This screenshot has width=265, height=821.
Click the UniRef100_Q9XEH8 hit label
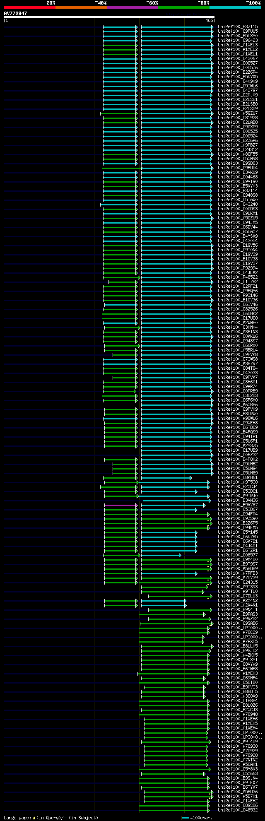[x=238, y=423]
